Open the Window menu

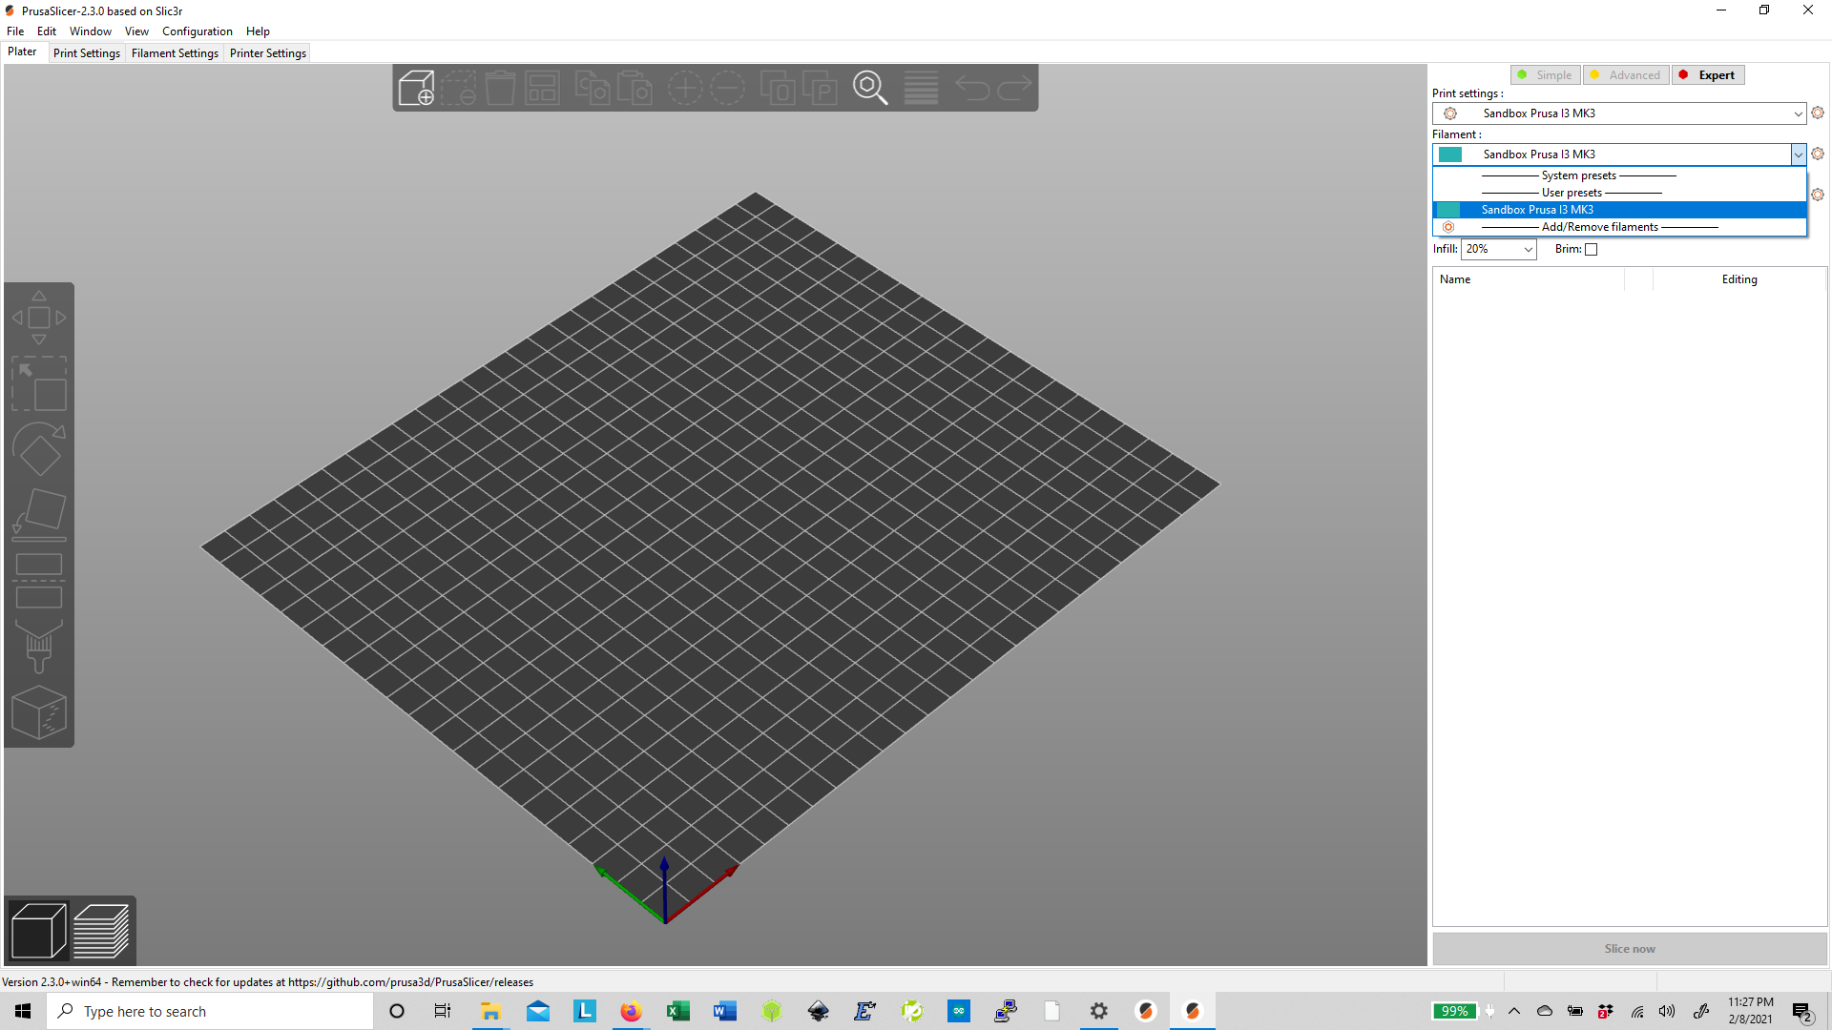click(x=91, y=31)
